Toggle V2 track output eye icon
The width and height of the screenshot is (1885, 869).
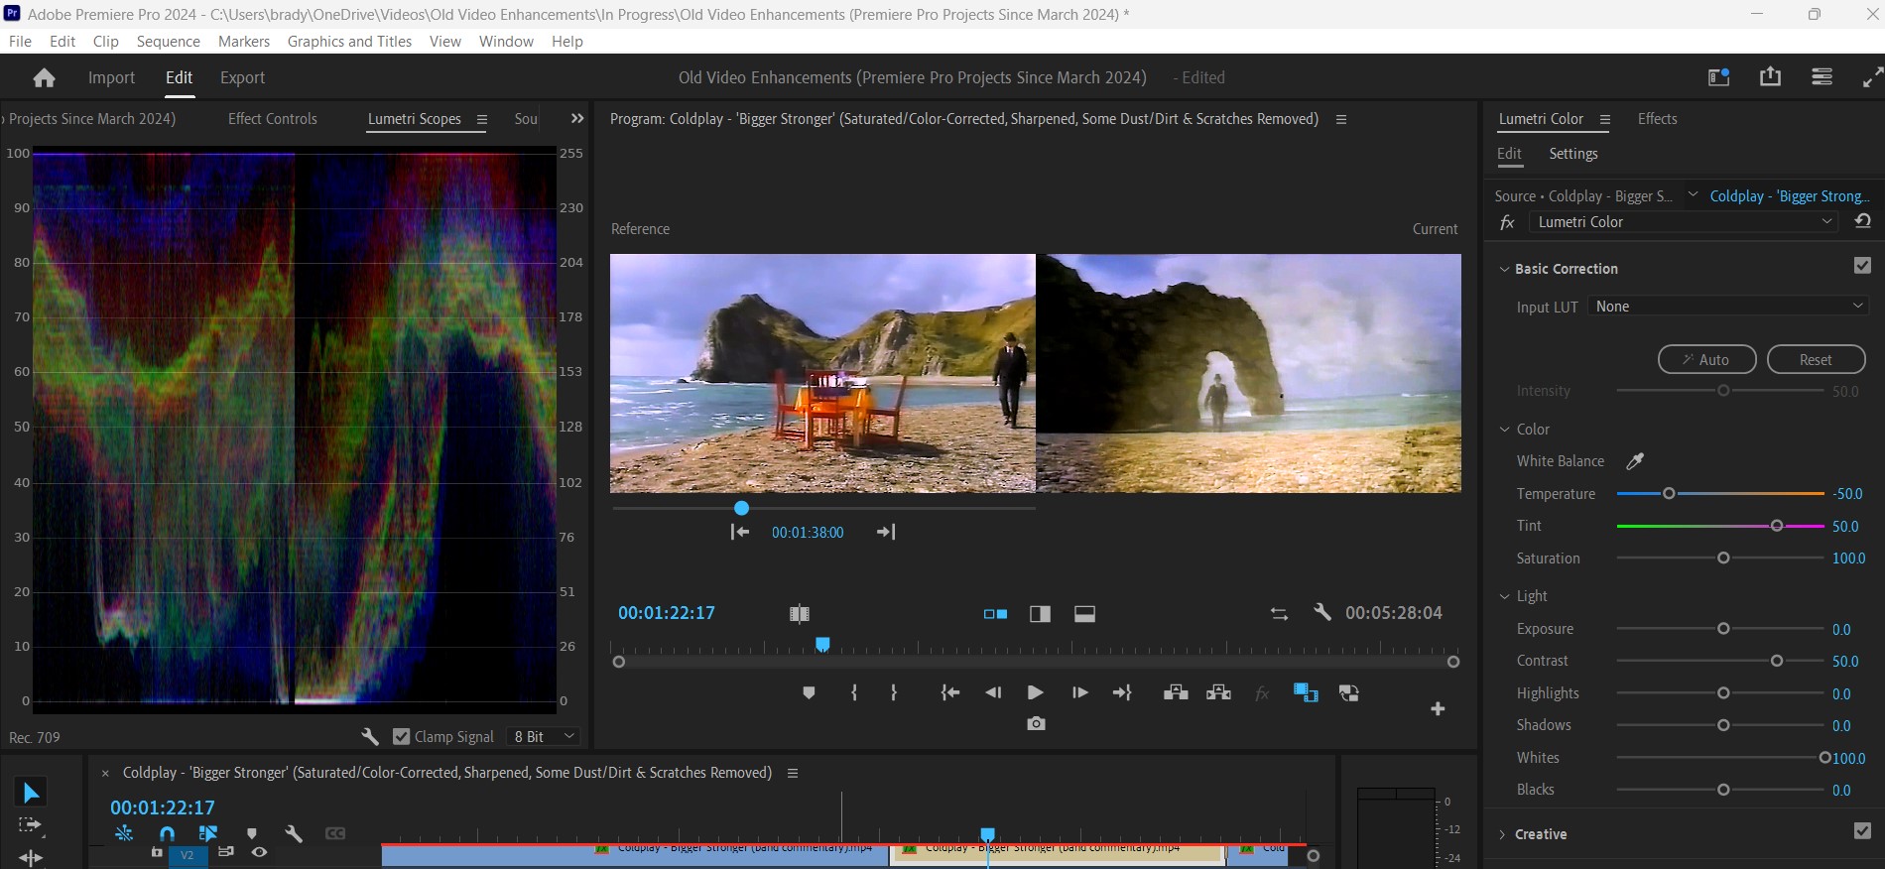259,851
